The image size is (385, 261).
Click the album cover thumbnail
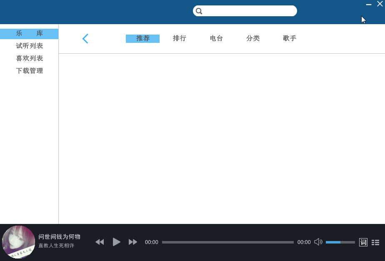[x=18, y=242]
